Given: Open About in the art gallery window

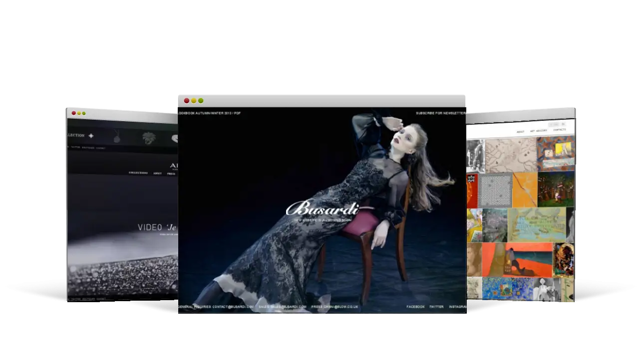Looking at the screenshot, I should pyautogui.click(x=520, y=132).
